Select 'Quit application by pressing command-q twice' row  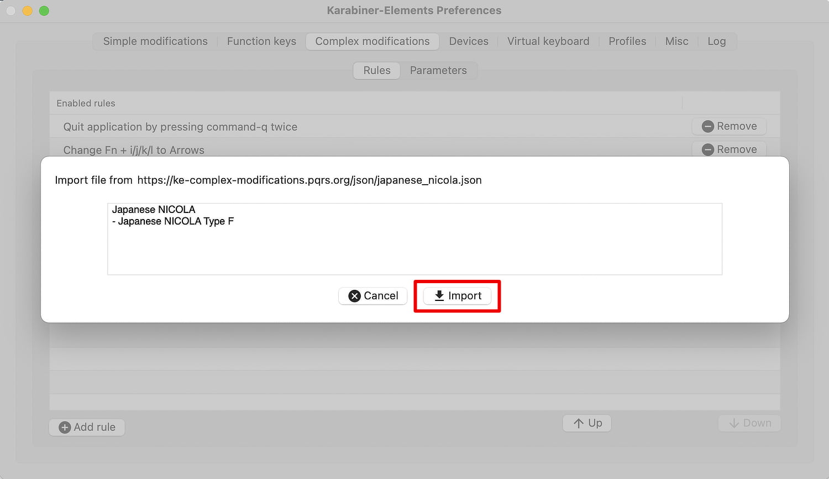414,127
